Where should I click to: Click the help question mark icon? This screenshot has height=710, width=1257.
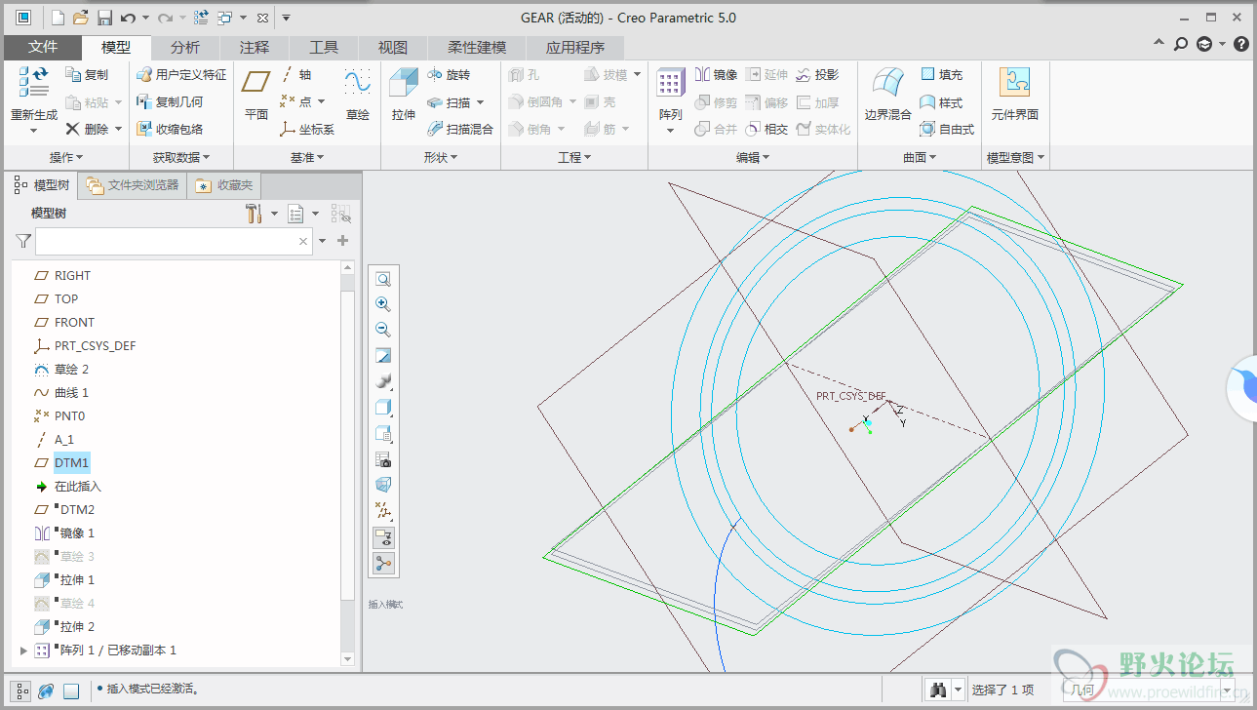(1241, 44)
